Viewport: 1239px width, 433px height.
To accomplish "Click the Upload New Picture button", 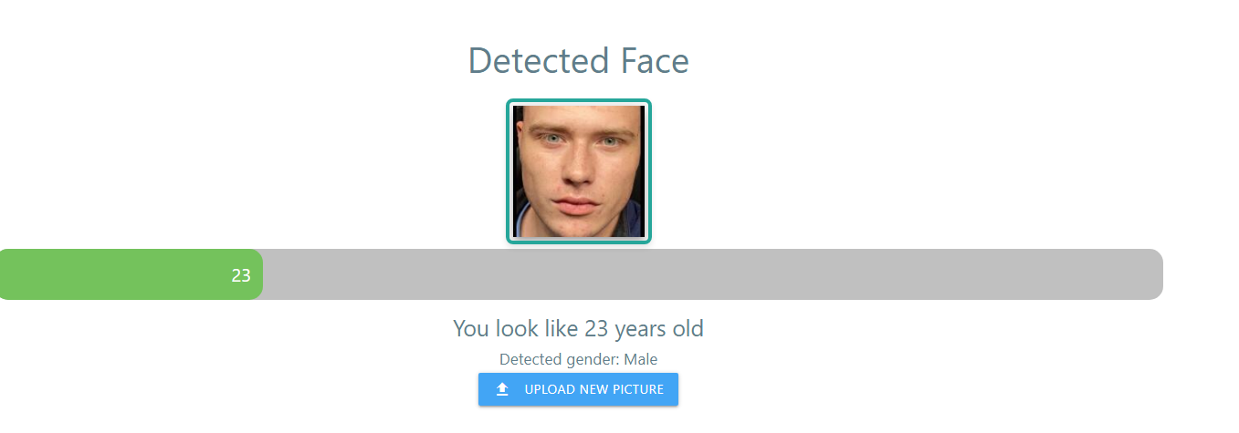I will coord(578,389).
